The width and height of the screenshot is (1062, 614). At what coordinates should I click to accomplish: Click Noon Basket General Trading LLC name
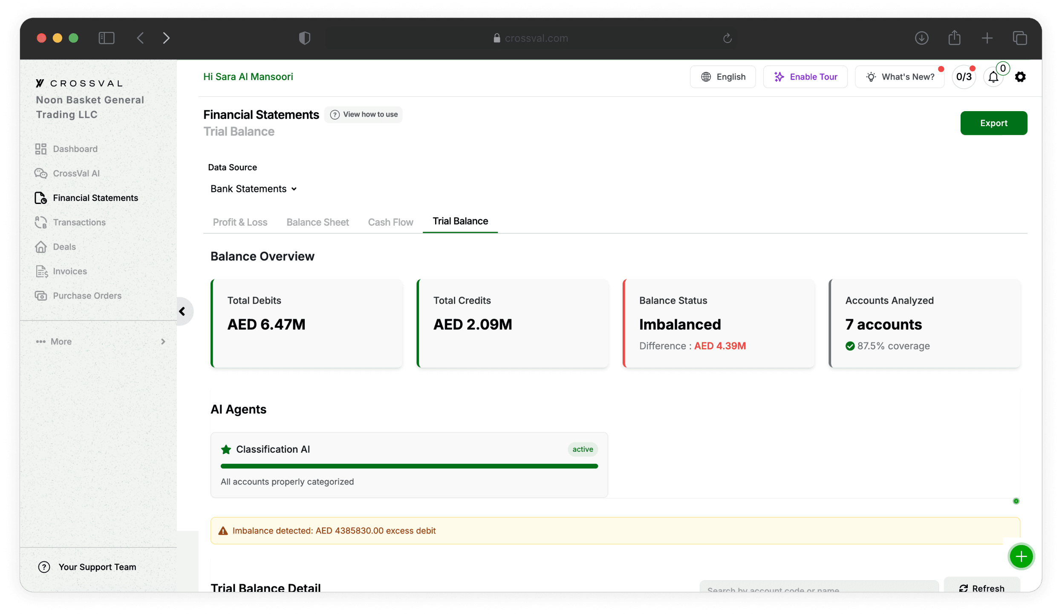[x=90, y=107]
